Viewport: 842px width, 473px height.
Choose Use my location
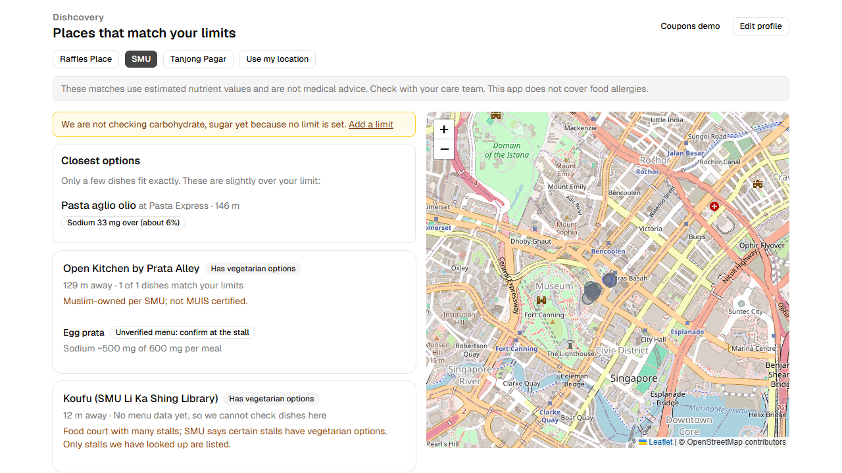(x=277, y=59)
